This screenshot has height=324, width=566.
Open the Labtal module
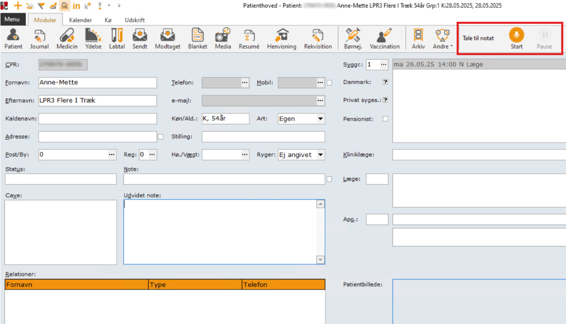point(117,39)
